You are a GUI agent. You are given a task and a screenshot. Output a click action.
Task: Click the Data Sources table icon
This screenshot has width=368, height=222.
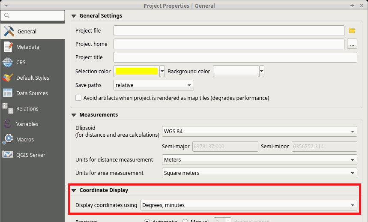click(x=8, y=93)
